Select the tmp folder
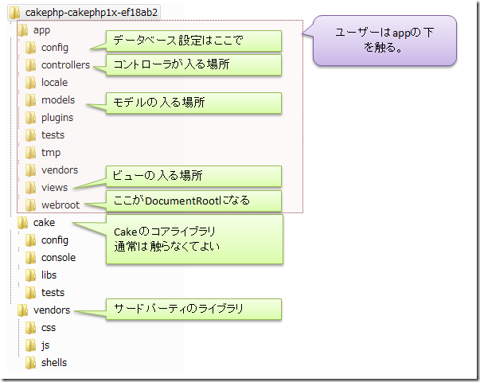This screenshot has height=382, width=480. click(x=42, y=153)
